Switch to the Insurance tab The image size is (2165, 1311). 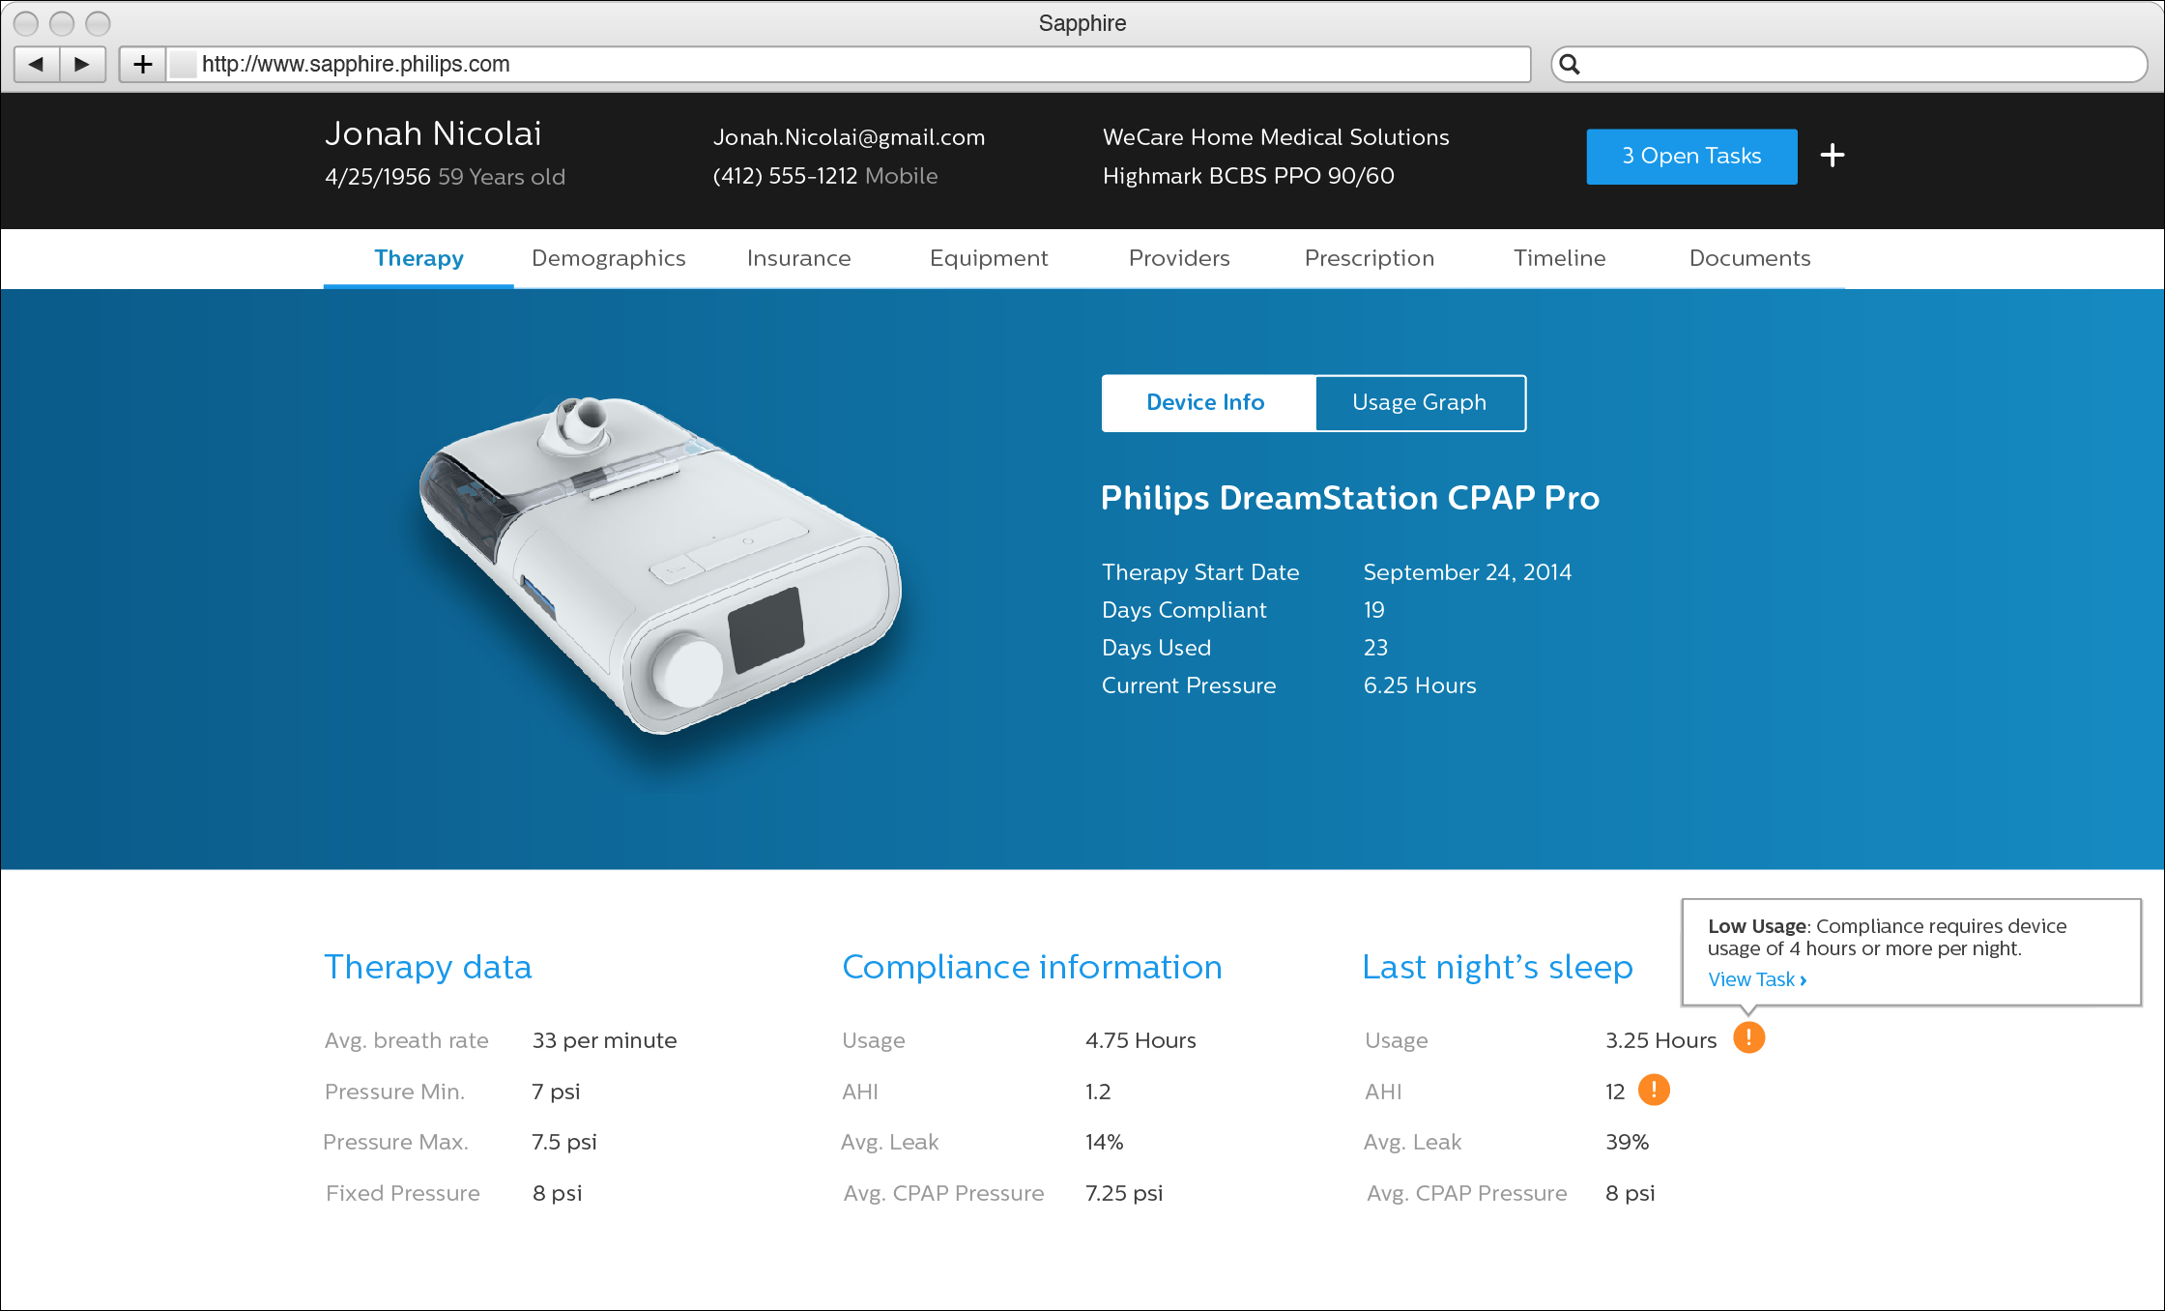pyautogui.click(x=798, y=258)
